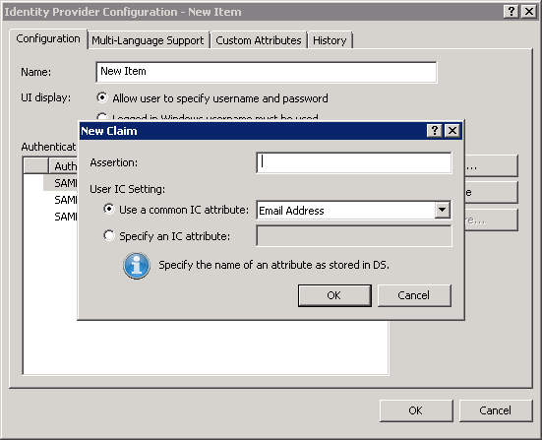The image size is (542, 440).
Task: Select the first SAML row in list
Action: click(60, 183)
